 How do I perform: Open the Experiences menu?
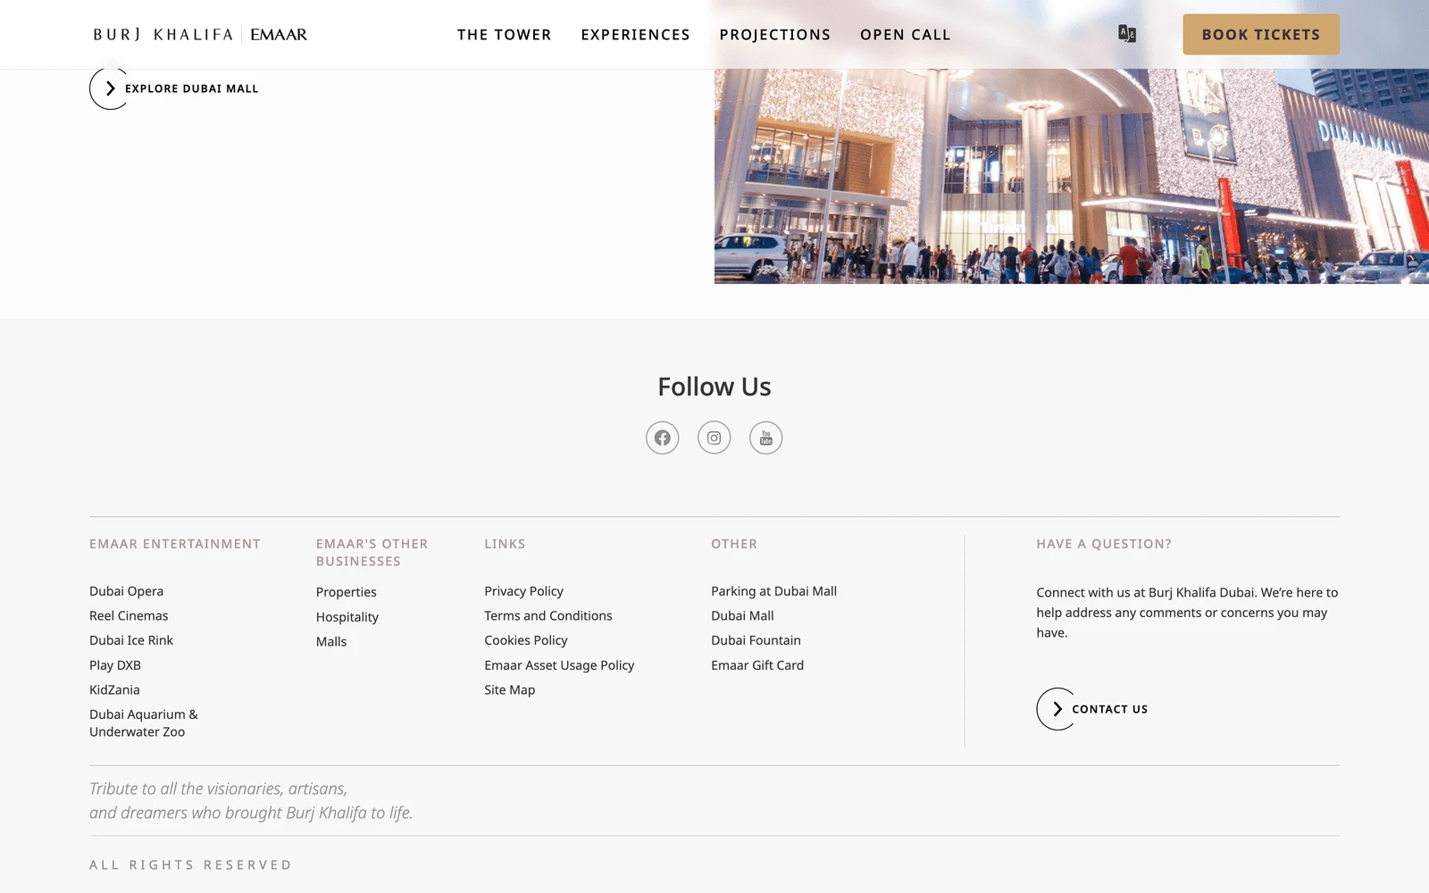pos(636,35)
